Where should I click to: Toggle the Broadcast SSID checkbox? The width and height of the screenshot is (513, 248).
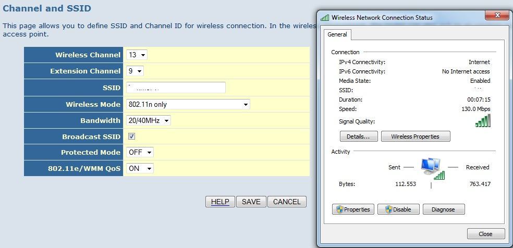click(131, 137)
